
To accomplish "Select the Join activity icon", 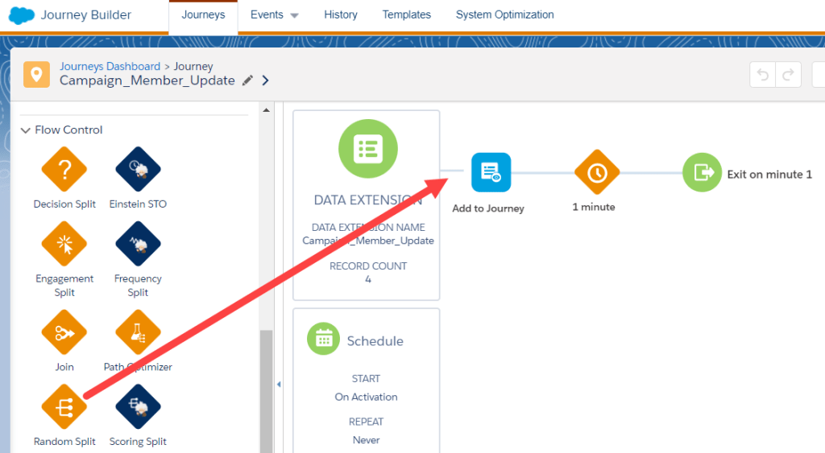I will coord(64,332).
